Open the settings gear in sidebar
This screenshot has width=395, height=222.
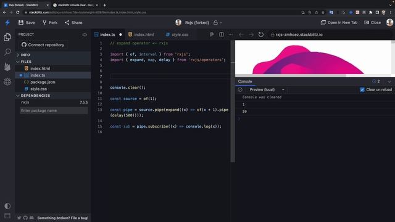[x=7, y=81]
